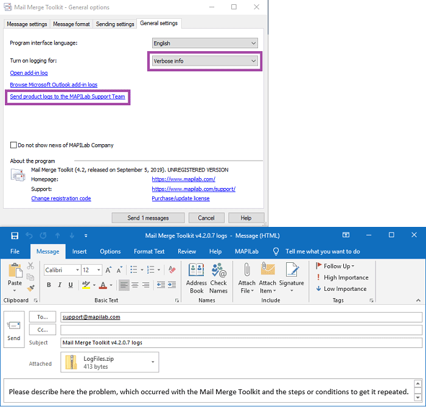Cut selection with the scissors icon
This screenshot has width=426, height=407.
[x=30, y=266]
